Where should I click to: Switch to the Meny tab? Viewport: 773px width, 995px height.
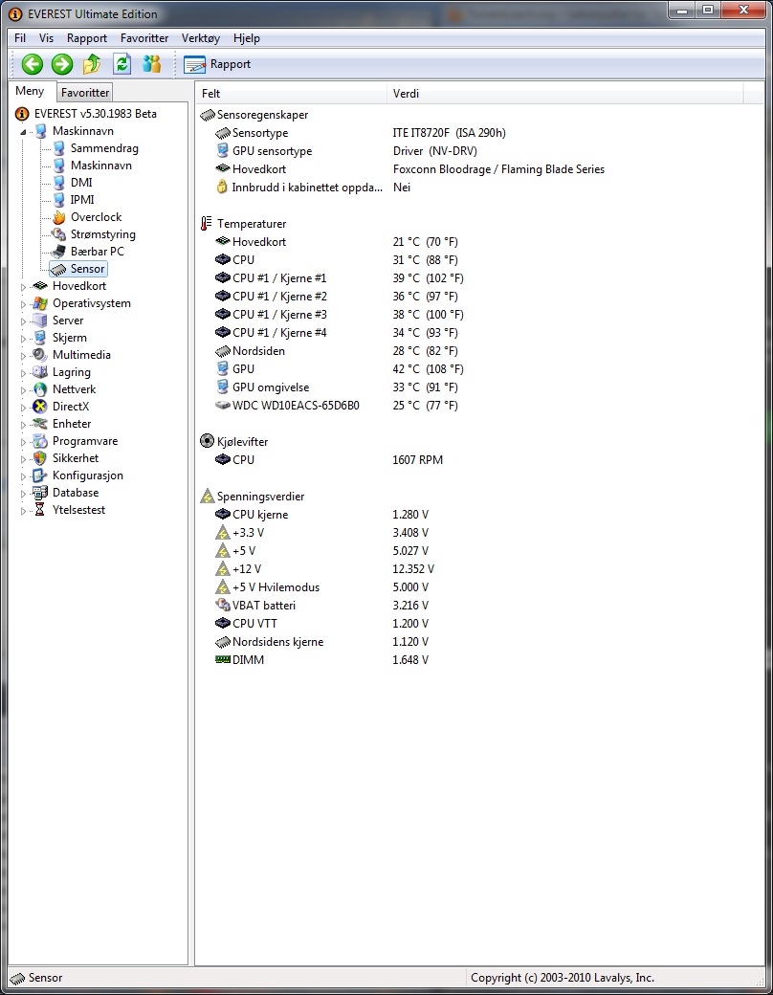pyautogui.click(x=30, y=92)
